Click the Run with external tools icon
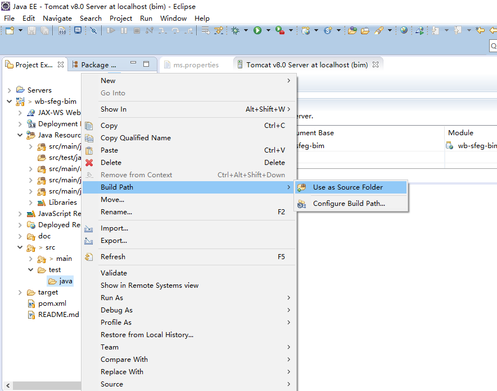The height and width of the screenshot is (391, 497). (x=280, y=30)
